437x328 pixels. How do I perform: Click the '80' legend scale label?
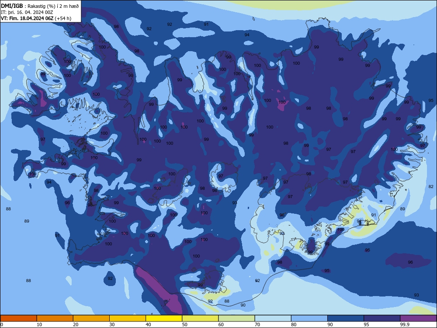pyautogui.click(x=294, y=325)
